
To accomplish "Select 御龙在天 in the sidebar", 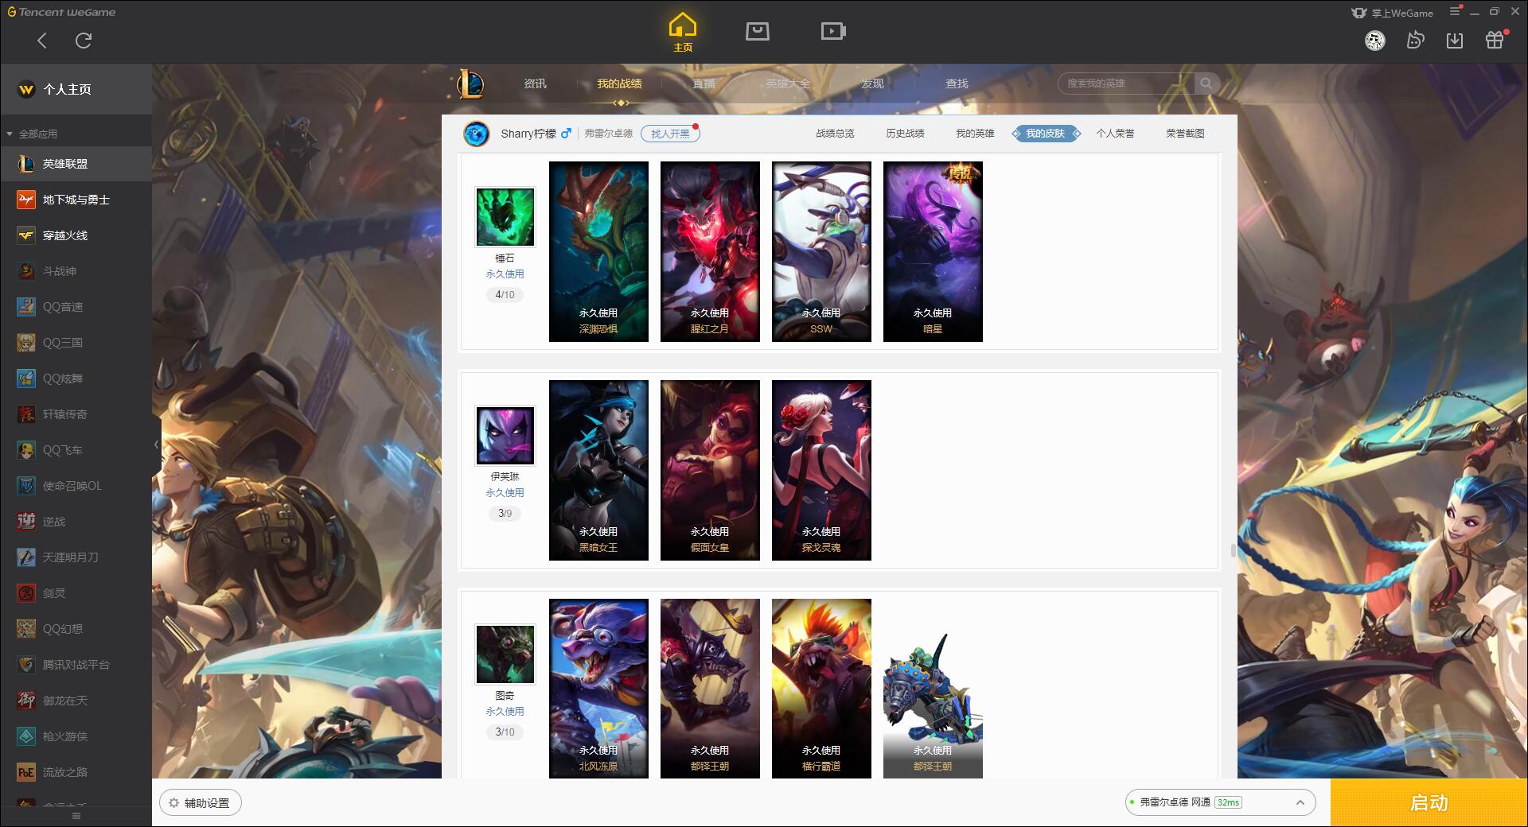I will 76,701.
